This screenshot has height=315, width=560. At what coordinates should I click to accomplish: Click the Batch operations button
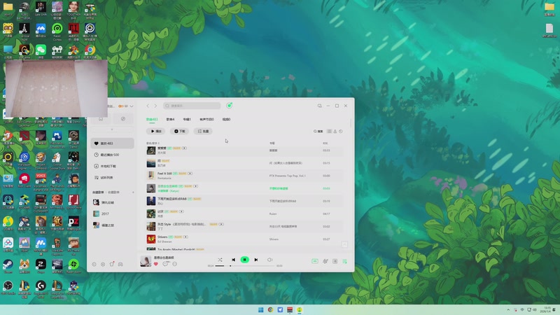coord(203,131)
